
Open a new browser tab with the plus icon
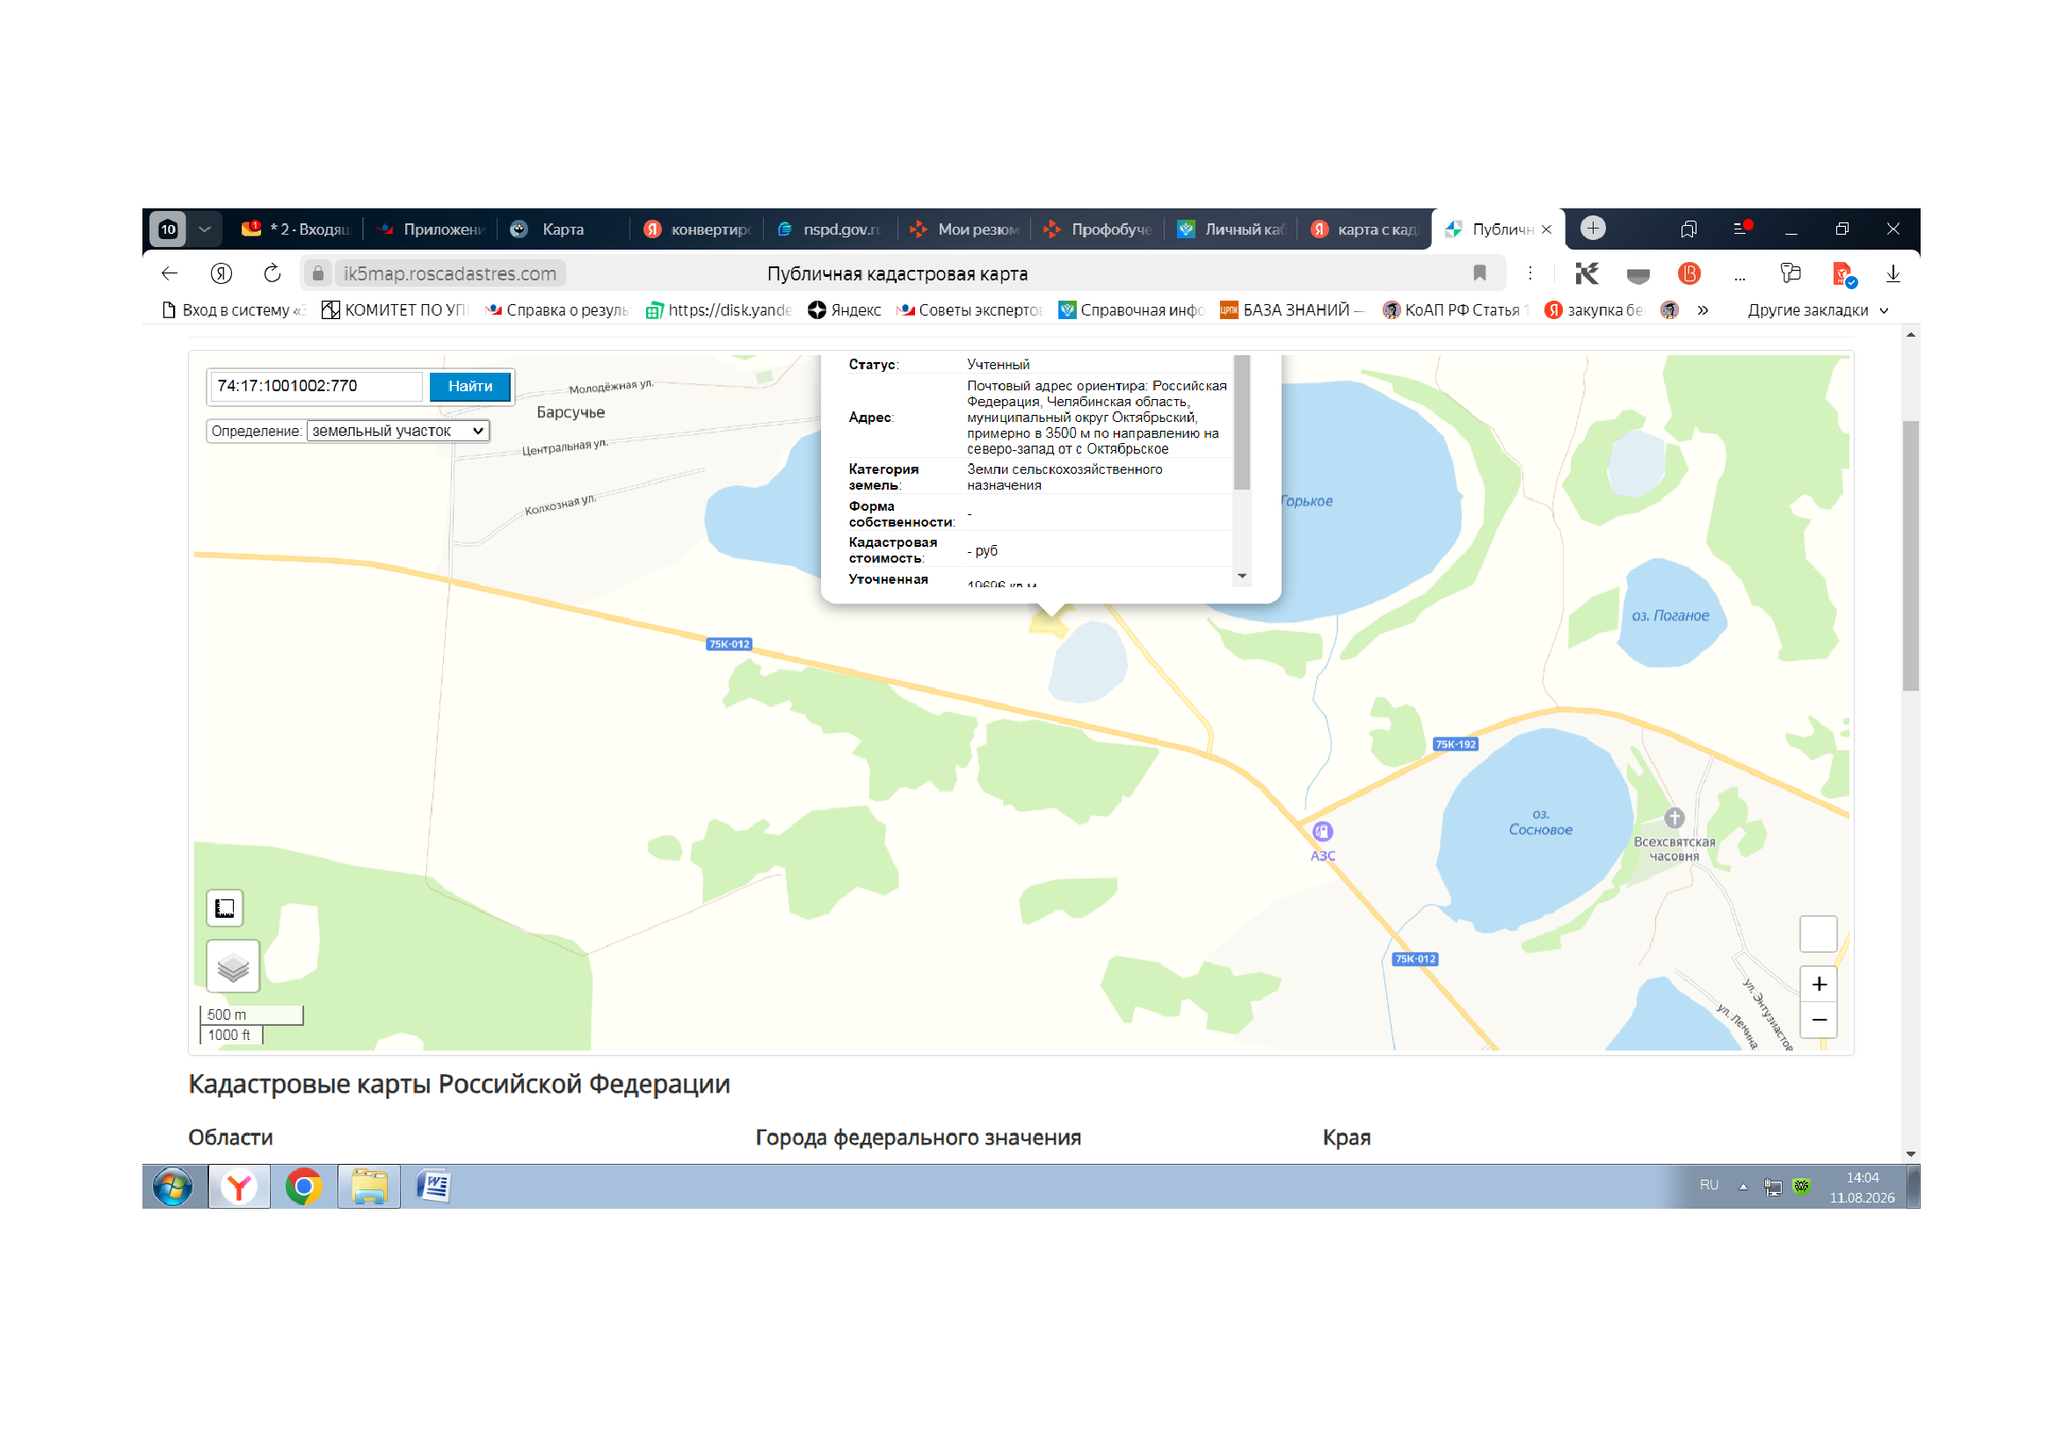[x=1592, y=229]
